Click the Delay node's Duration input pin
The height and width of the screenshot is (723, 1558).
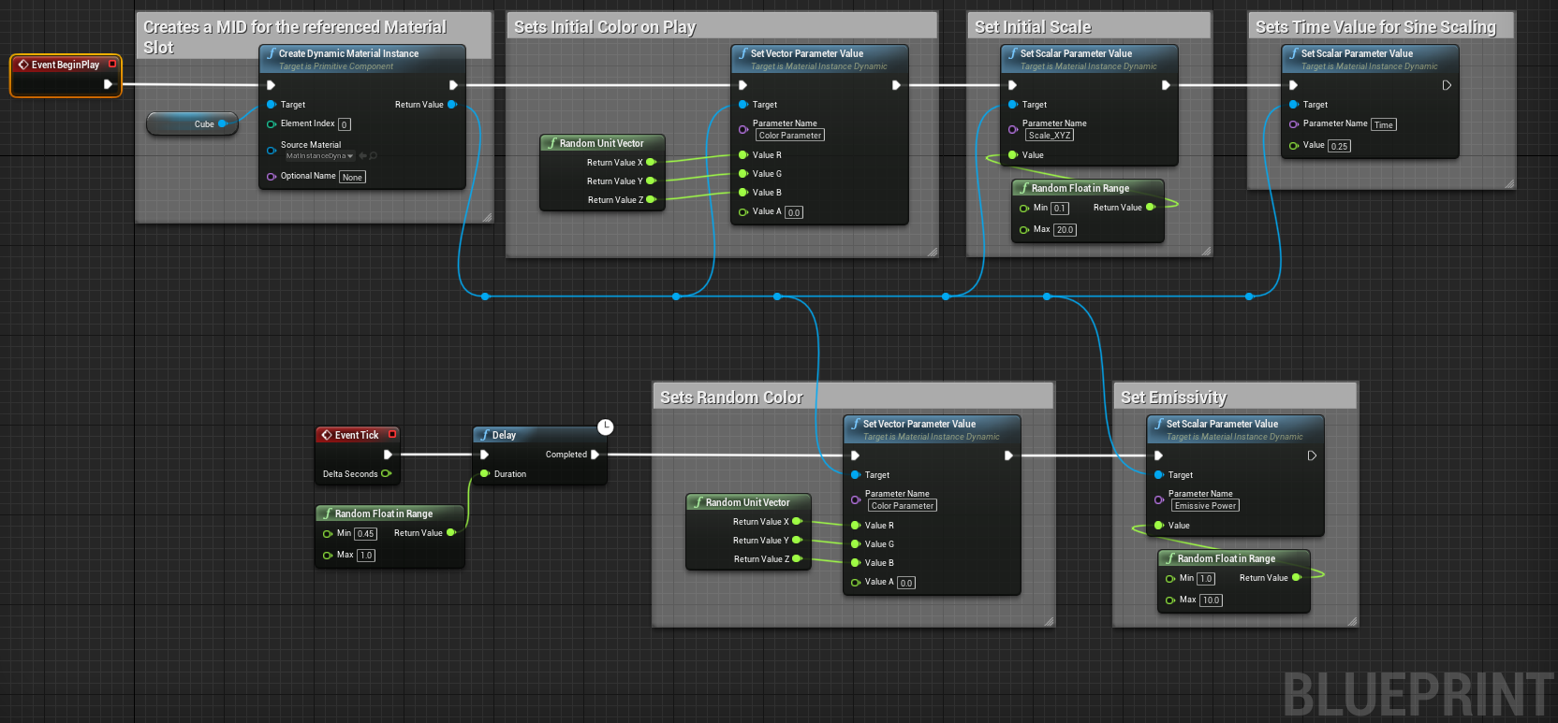click(484, 473)
